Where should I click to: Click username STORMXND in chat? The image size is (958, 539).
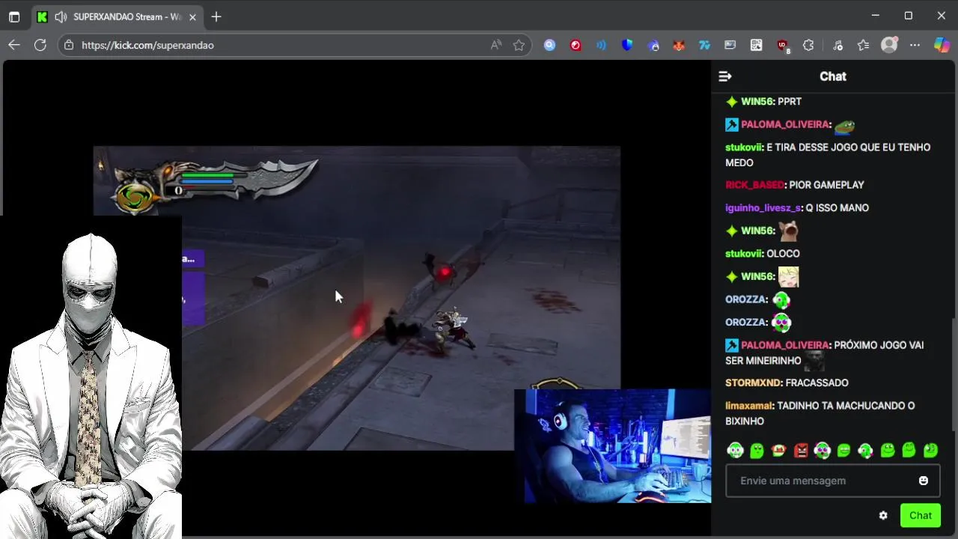click(x=752, y=383)
